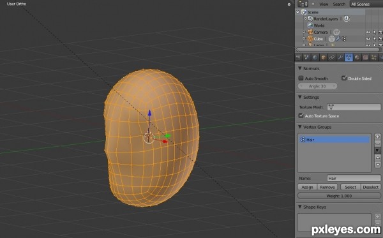Open the Render properties tab
Image resolution: width=383 pixels, height=238 pixels.
point(298,57)
